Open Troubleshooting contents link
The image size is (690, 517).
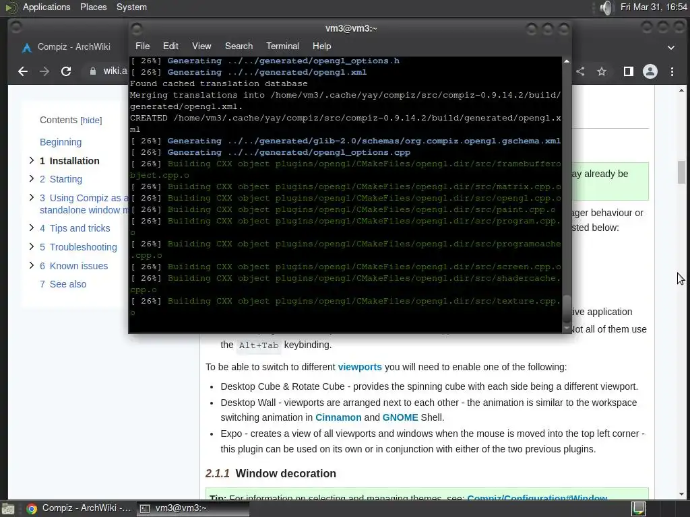[x=78, y=247]
